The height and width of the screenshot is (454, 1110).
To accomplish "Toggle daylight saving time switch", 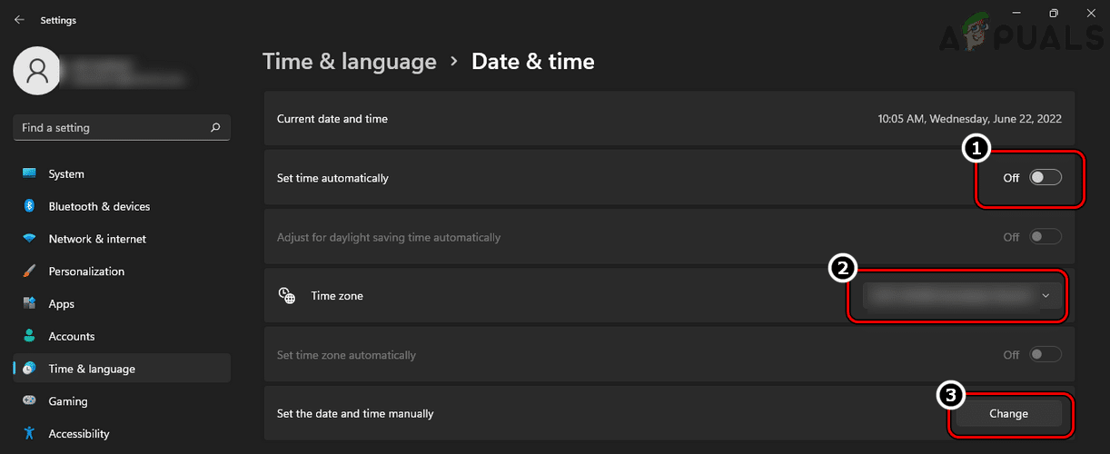I will point(1045,237).
